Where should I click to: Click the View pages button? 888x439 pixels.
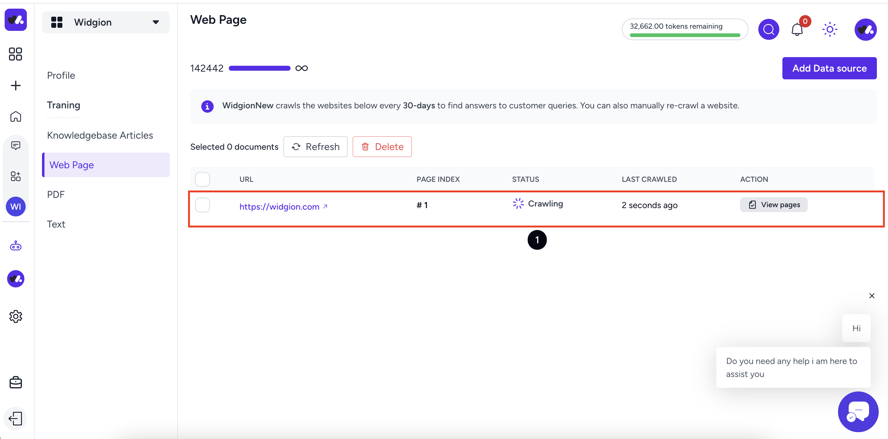[x=773, y=205]
